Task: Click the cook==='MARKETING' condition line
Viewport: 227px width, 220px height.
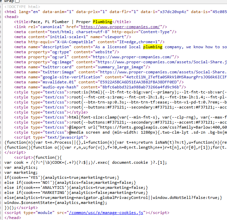Action: pos(76,193)
